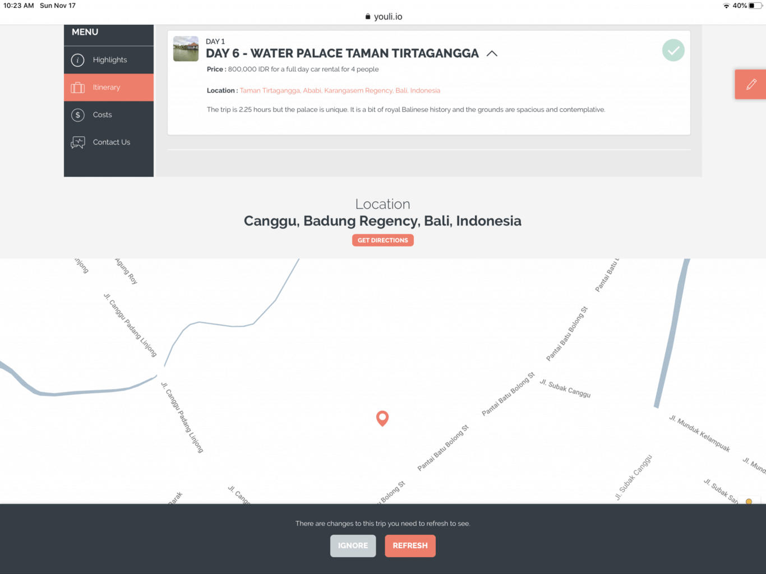Click the Costs dollar sign icon
The height and width of the screenshot is (574, 766).
[x=78, y=115]
